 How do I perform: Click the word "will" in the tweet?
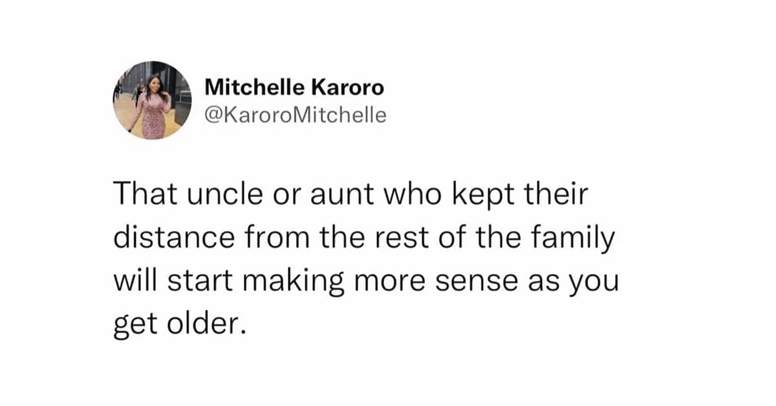[x=135, y=281]
